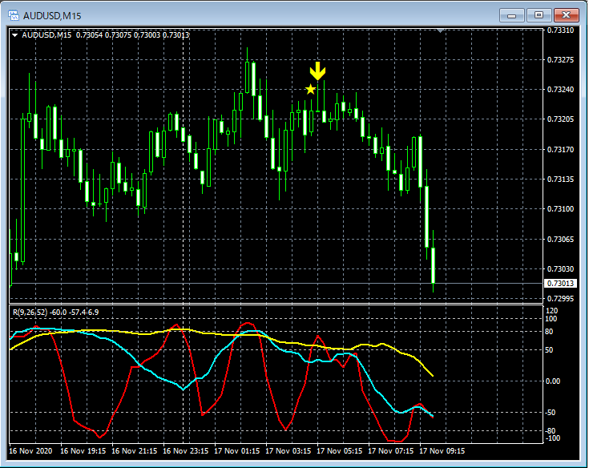Close the AUDUSD,M15 chart window
Screen dimensions: 589x468
(x=566, y=14)
